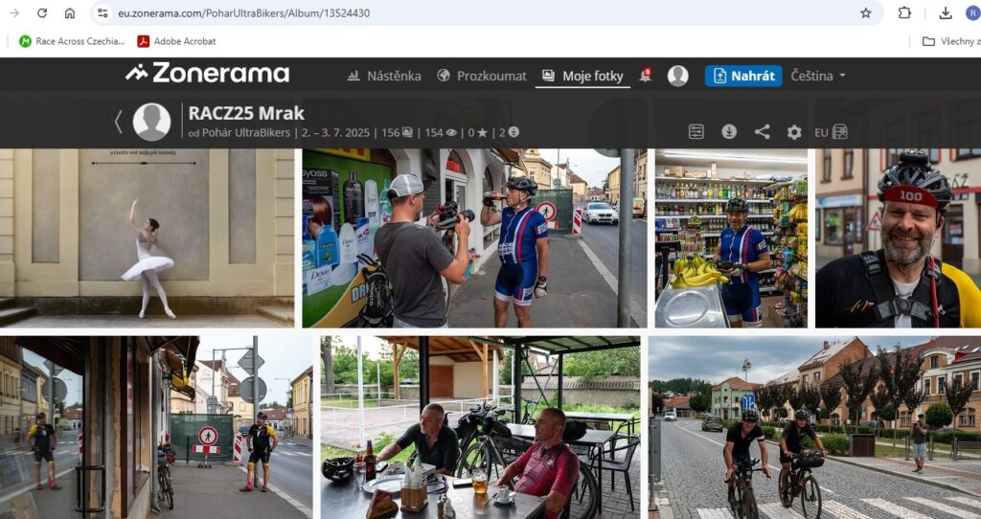Open browser extensions puzzle icon
The height and width of the screenshot is (519, 981).
pyautogui.click(x=904, y=13)
